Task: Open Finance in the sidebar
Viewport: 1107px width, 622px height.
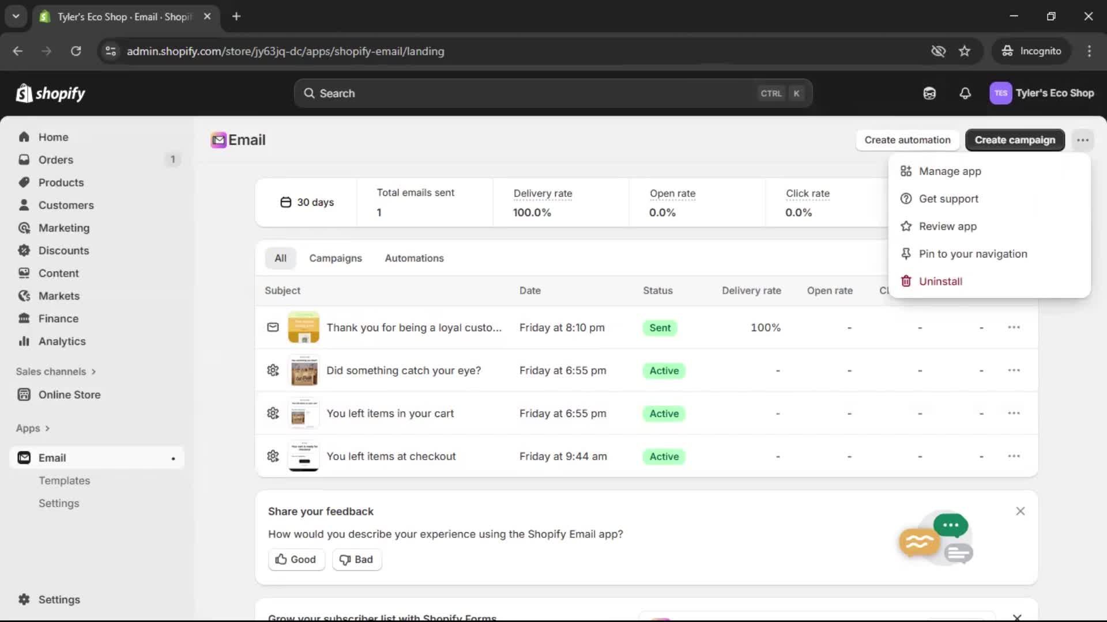Action: coord(58,318)
